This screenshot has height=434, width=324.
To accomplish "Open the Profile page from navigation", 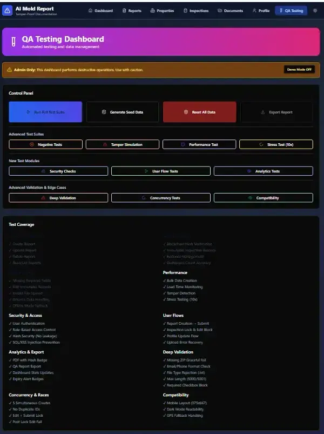I will pyautogui.click(x=261, y=10).
